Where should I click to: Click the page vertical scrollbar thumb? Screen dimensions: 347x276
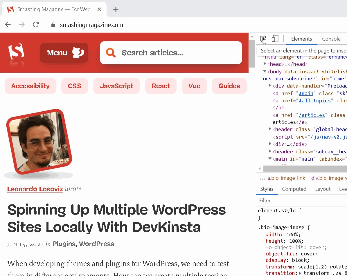pos(252,54)
